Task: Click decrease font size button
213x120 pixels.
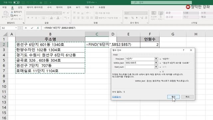Action: point(68,13)
